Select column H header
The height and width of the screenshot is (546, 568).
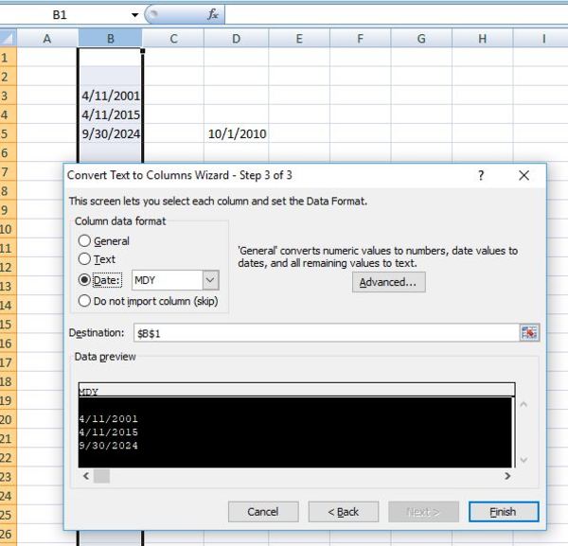[483, 39]
